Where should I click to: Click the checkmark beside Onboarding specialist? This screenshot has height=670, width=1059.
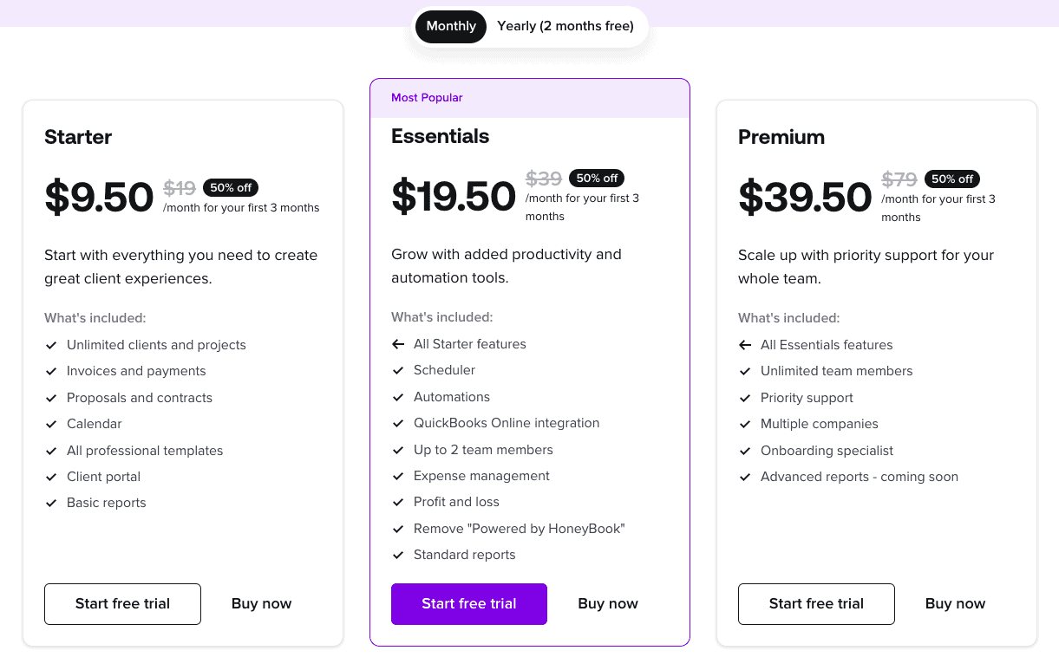pyautogui.click(x=745, y=451)
